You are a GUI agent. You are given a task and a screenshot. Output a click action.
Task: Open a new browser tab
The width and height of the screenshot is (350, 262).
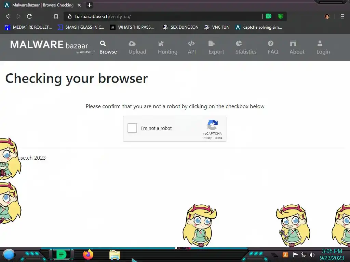point(90,5)
